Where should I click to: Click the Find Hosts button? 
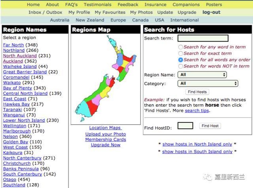pyautogui.click(x=197, y=92)
